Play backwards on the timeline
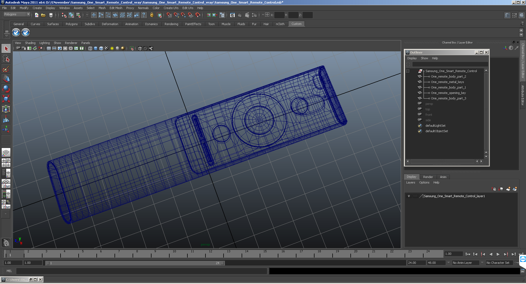The image size is (526, 284). point(491,254)
